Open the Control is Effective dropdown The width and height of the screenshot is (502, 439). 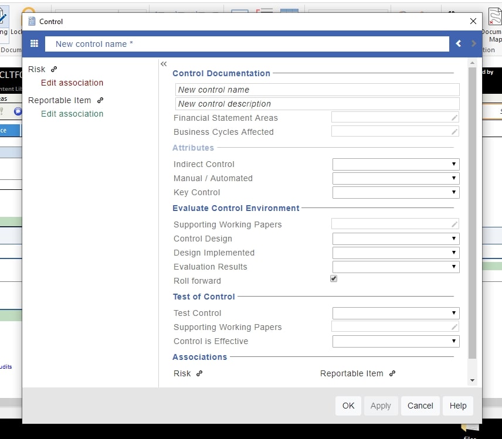[396, 341]
